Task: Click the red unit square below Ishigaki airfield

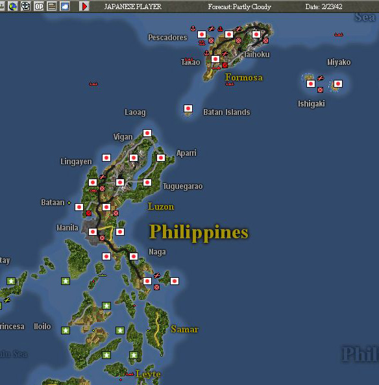Action: (x=320, y=90)
